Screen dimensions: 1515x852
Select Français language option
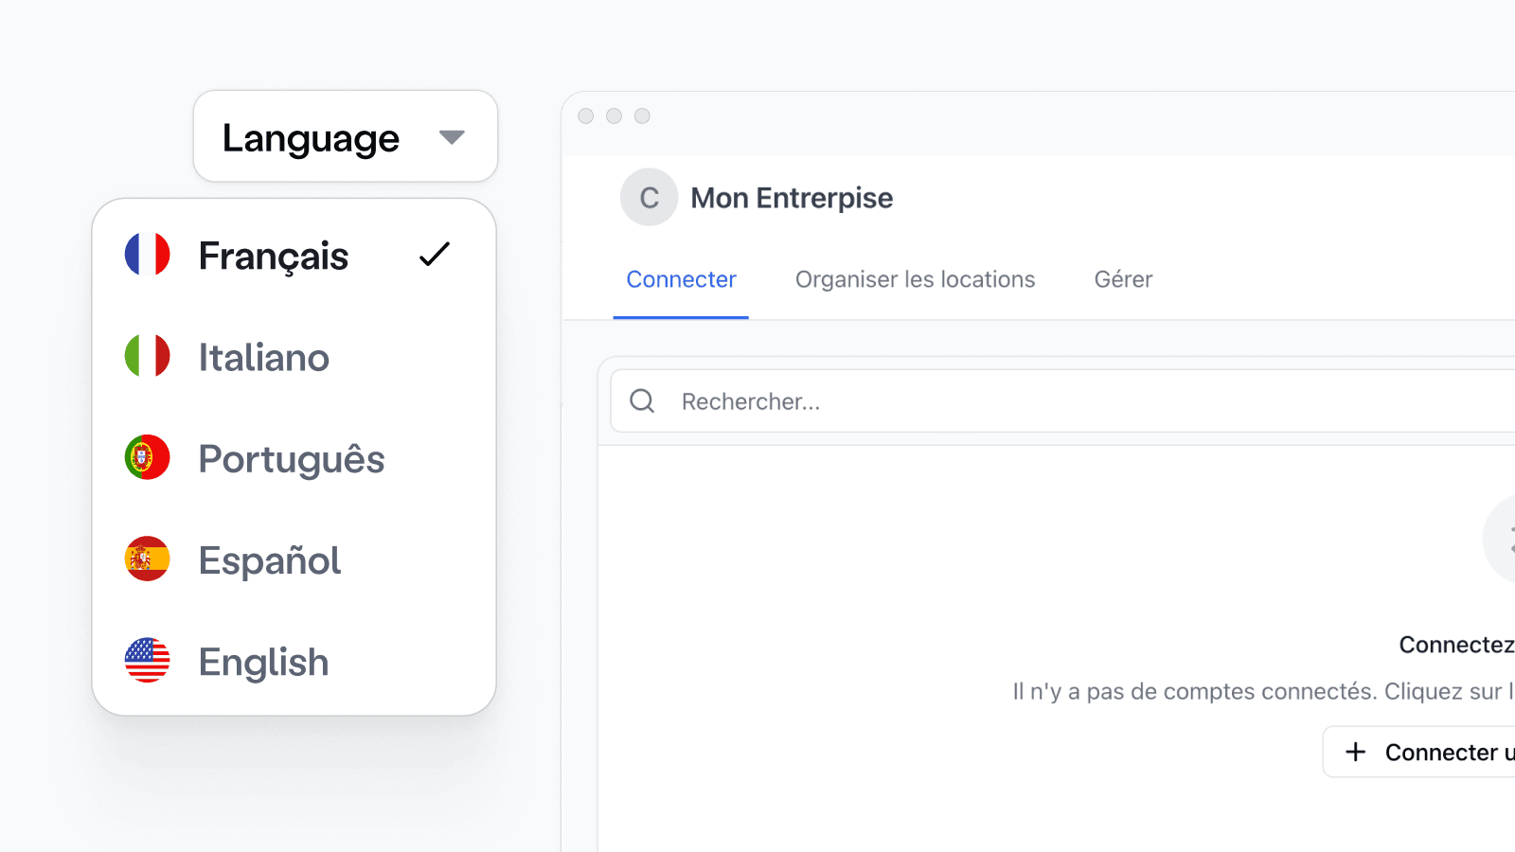(x=294, y=256)
